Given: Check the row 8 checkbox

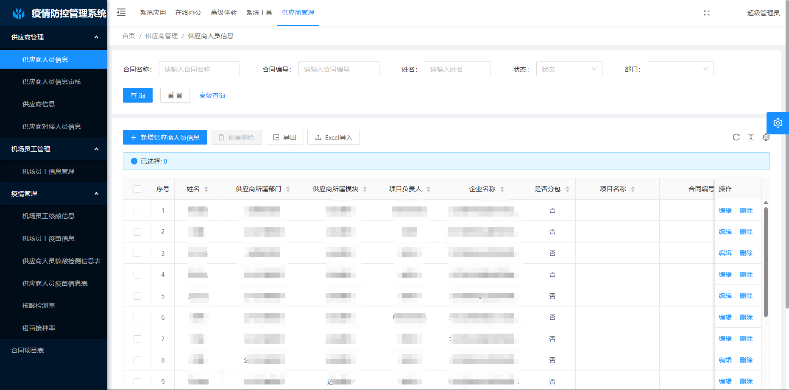Looking at the screenshot, I should (137, 360).
